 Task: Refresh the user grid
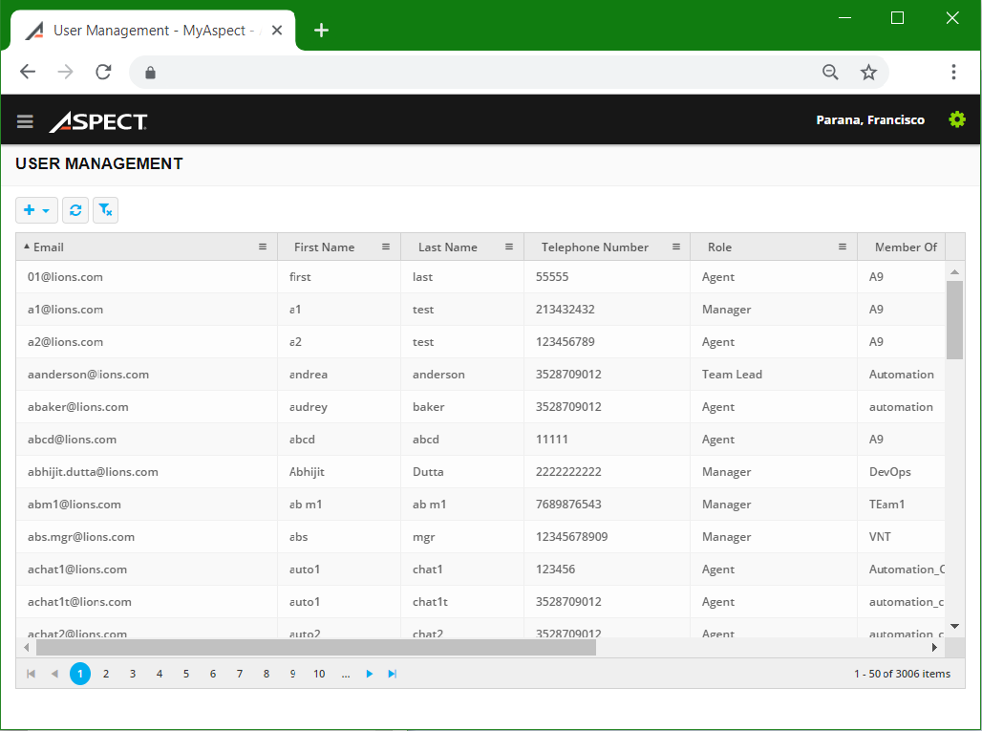75,209
